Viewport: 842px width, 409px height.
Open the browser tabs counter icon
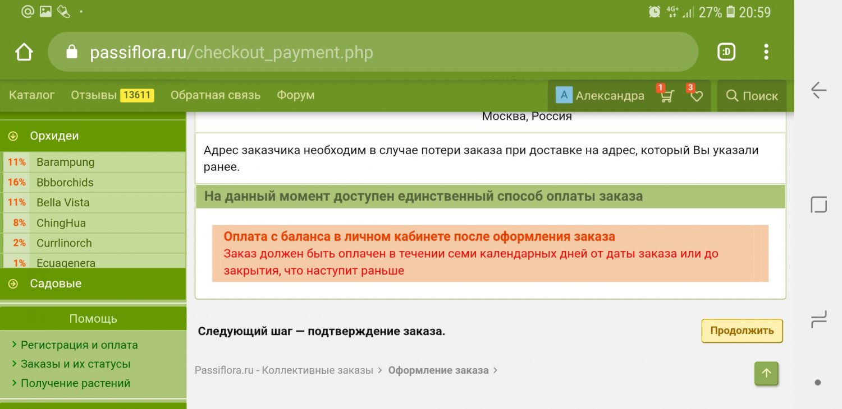click(726, 52)
